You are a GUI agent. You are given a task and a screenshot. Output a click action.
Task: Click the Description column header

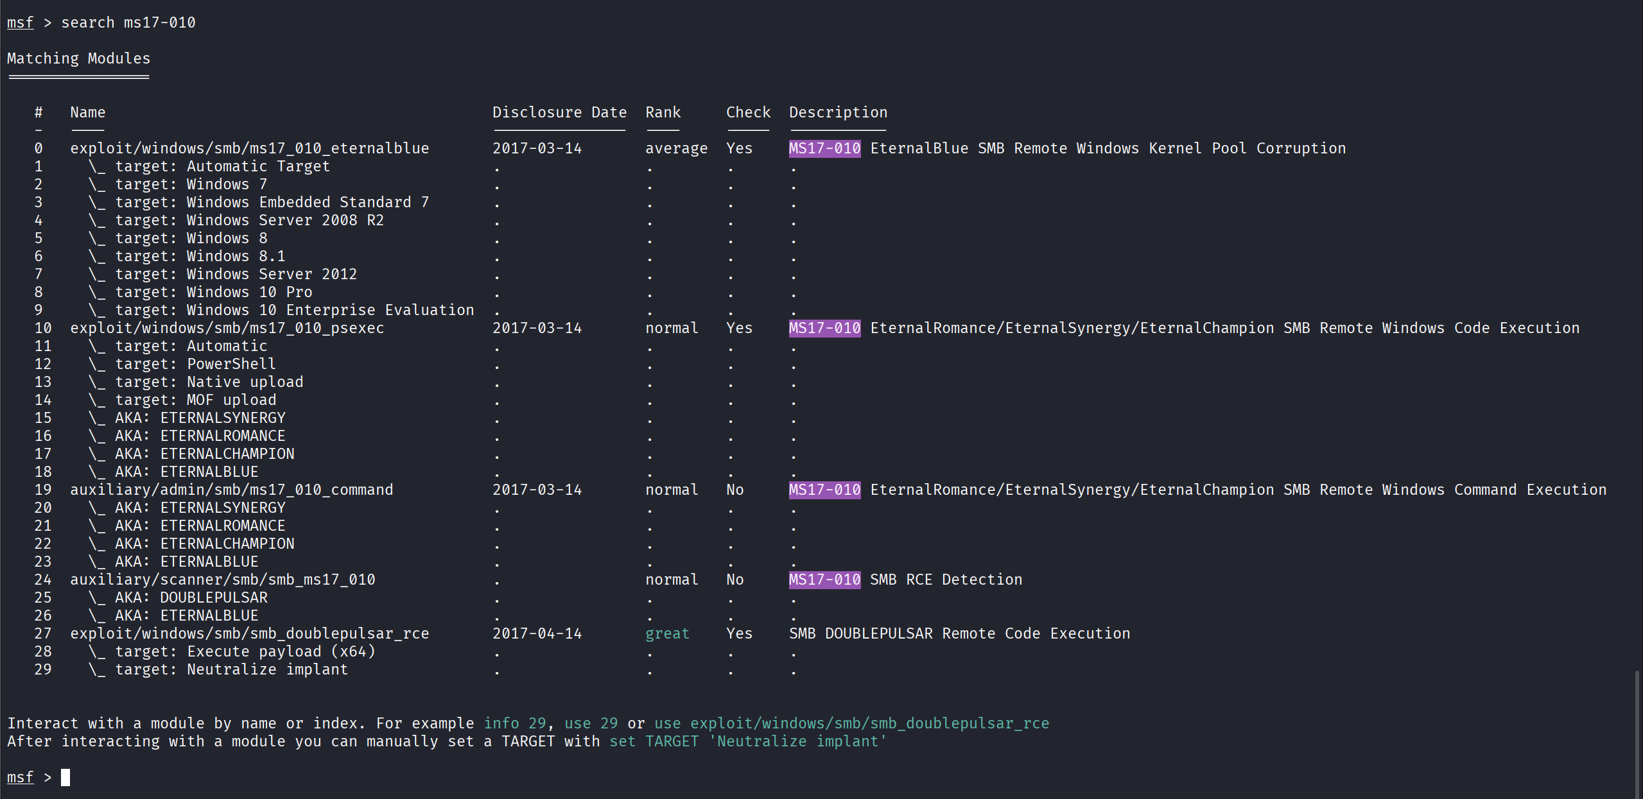tap(838, 112)
